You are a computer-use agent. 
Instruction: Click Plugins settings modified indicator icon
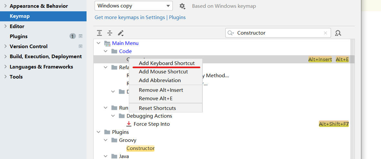point(81,36)
